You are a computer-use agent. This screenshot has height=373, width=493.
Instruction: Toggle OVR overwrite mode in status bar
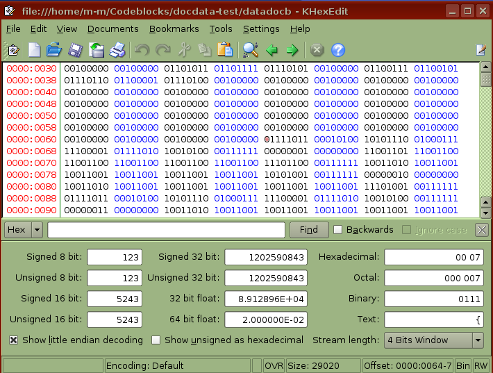tap(274, 366)
